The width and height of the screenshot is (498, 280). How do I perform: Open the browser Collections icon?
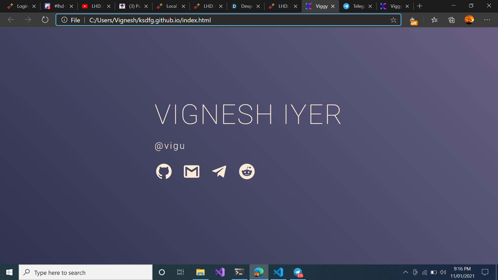[x=452, y=20]
